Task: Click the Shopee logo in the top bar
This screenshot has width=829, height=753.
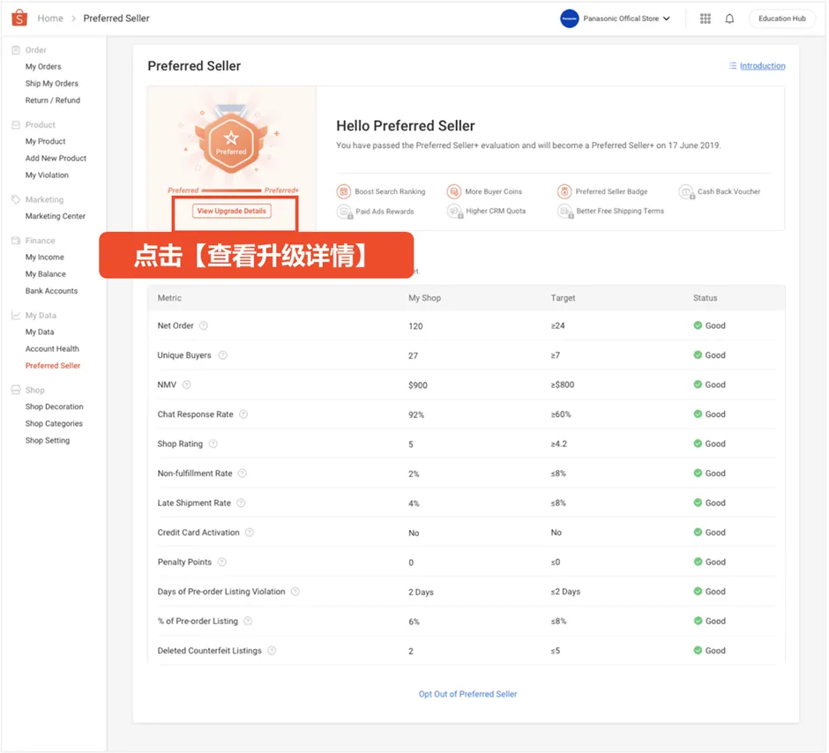Action: point(19,18)
